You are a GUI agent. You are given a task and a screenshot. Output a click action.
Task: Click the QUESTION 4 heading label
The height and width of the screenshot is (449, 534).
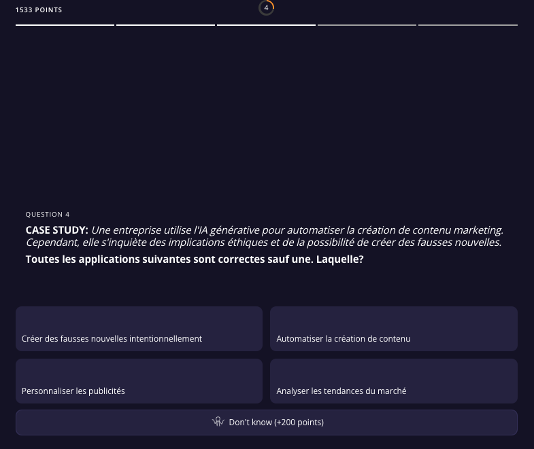tap(48, 215)
